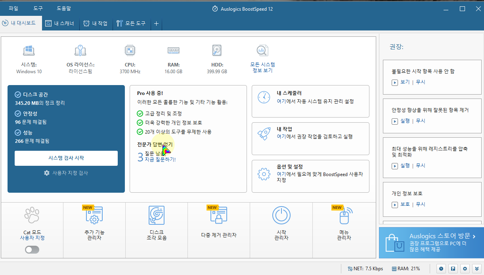Switch to the 모든 도구 tab
The image size is (484, 275).
(132, 23)
